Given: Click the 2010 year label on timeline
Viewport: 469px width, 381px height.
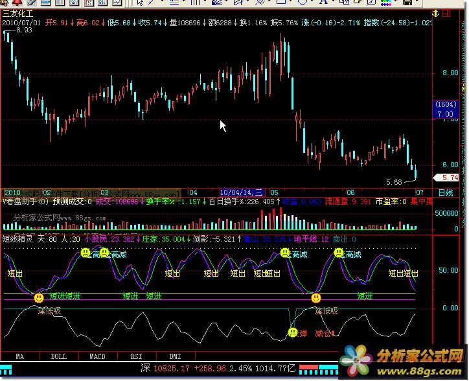Looking at the screenshot, I should (13, 193).
